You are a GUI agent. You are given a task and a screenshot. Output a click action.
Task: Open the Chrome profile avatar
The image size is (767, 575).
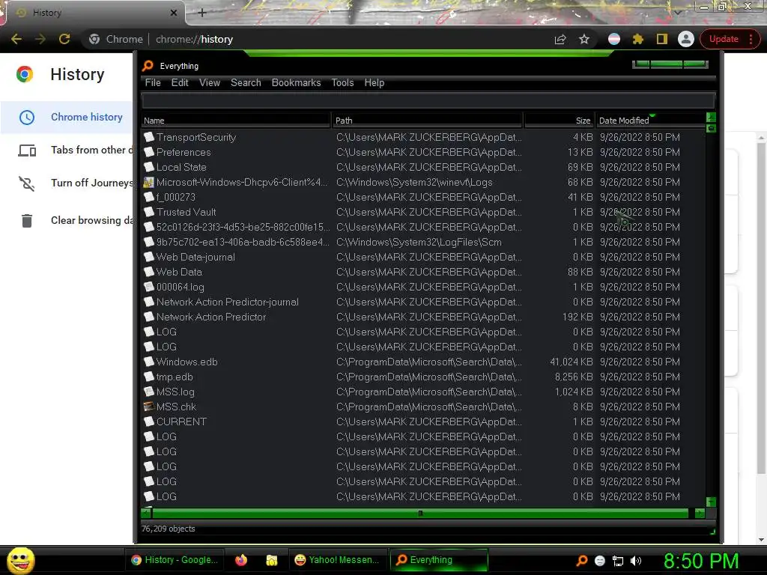pos(686,39)
